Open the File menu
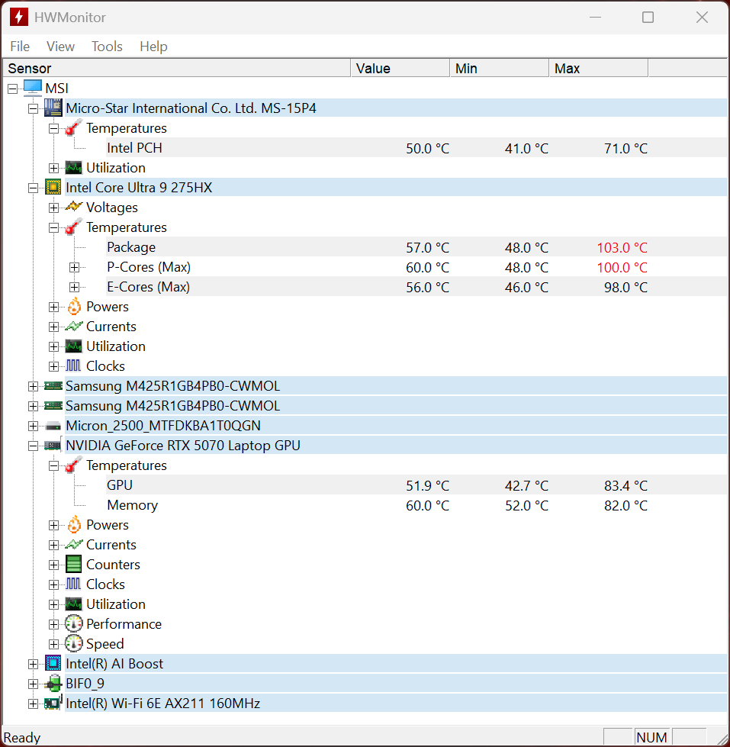 (20, 47)
